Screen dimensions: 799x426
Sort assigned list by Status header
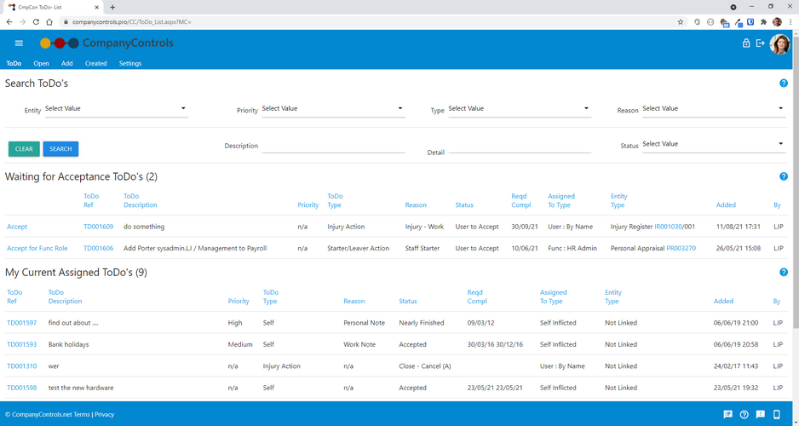[408, 301]
